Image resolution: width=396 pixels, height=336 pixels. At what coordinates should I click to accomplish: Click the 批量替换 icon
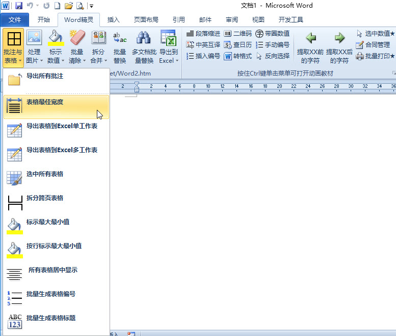tap(120, 38)
